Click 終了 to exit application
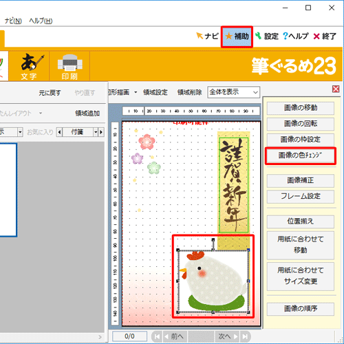Viewport: 344px width, 344px height. click(x=325, y=36)
